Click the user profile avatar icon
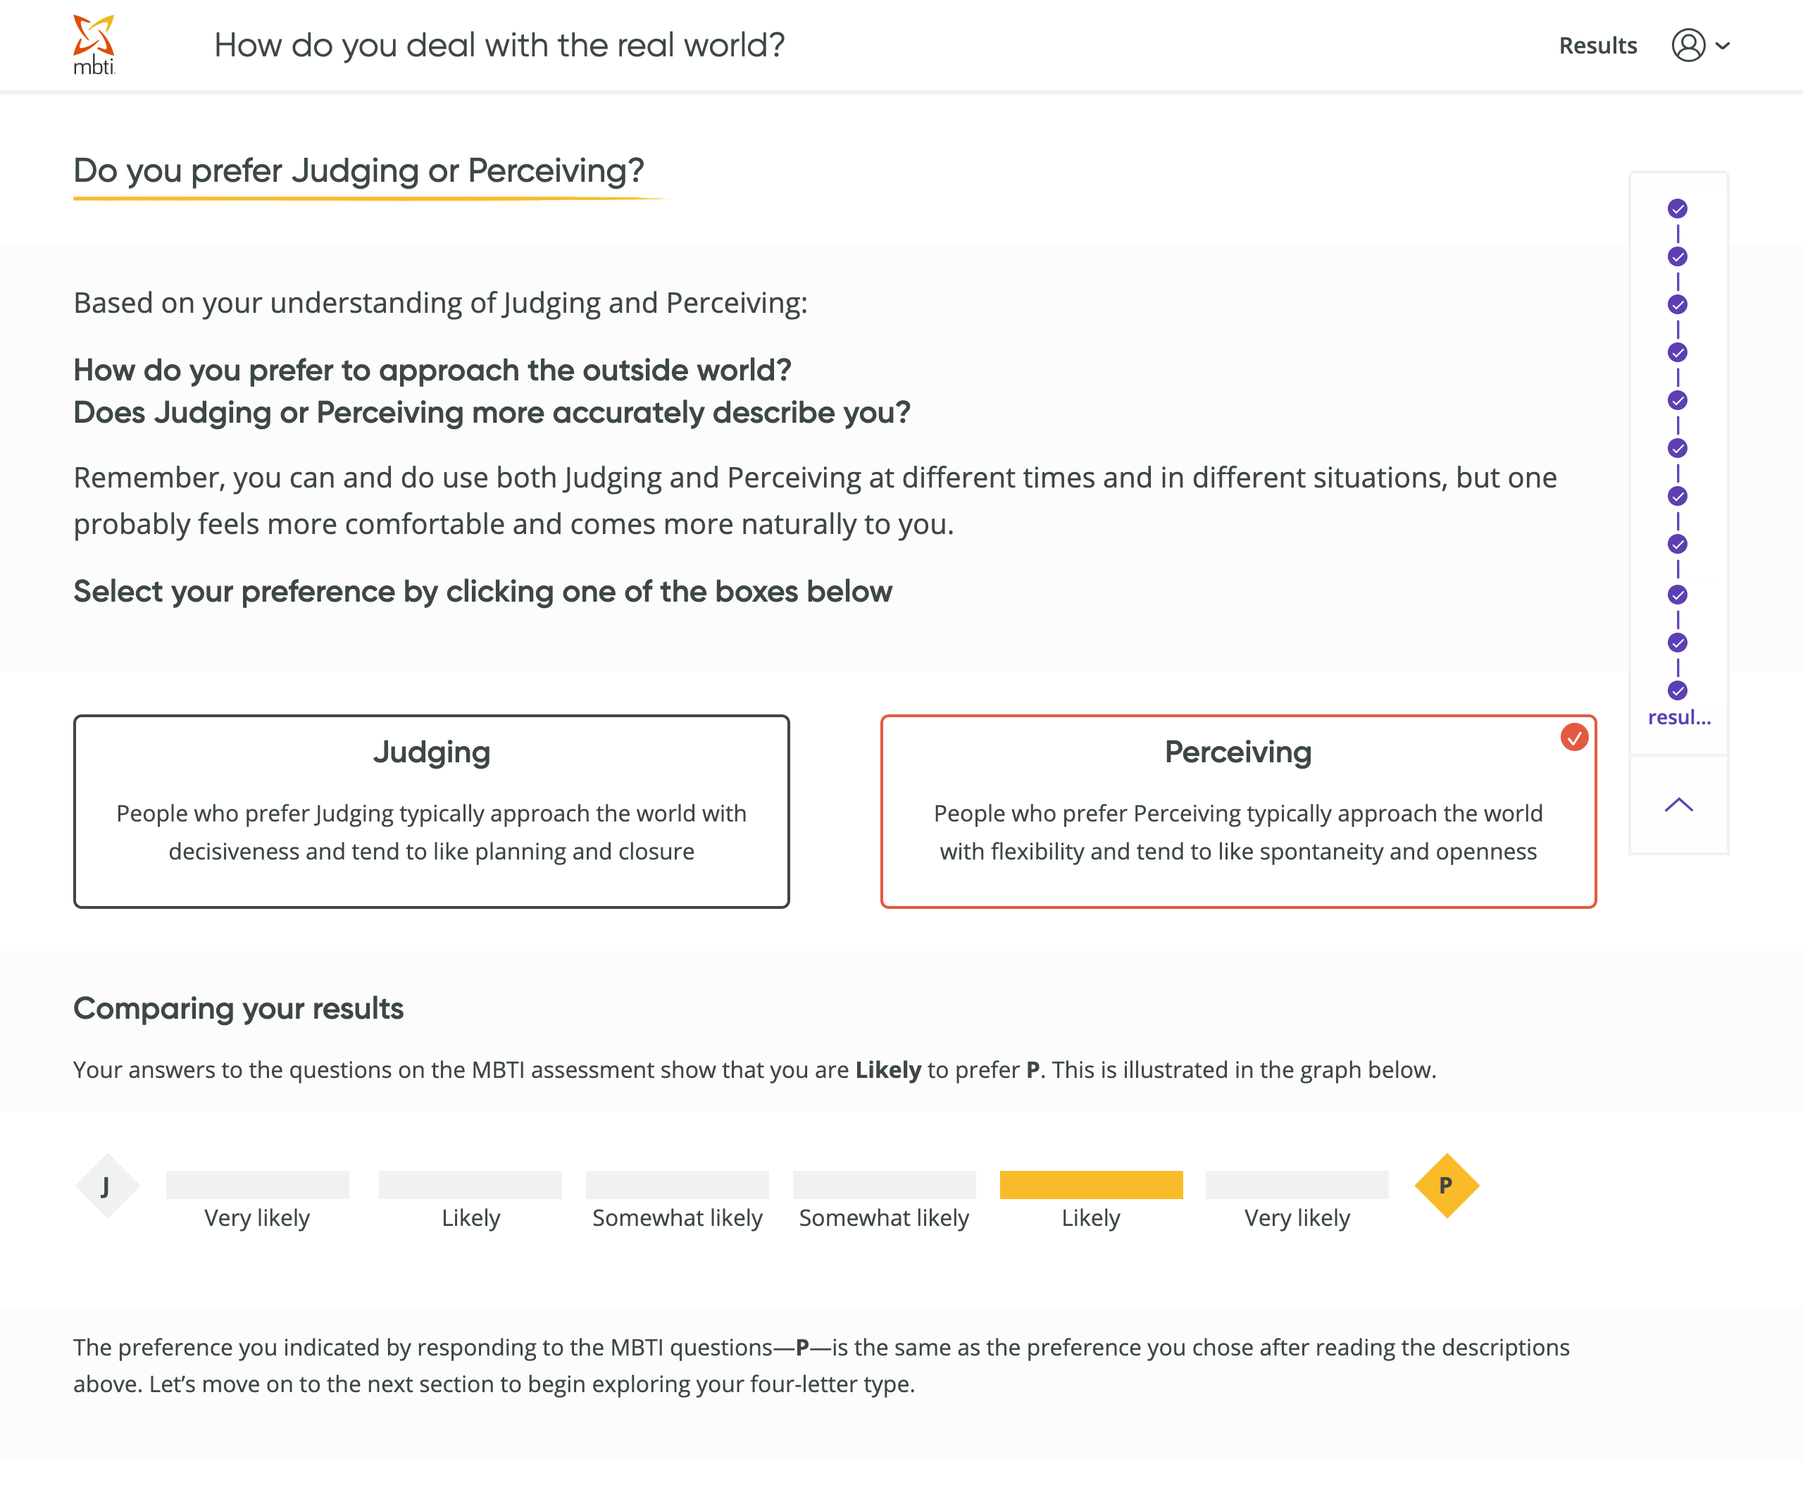 (x=1687, y=46)
